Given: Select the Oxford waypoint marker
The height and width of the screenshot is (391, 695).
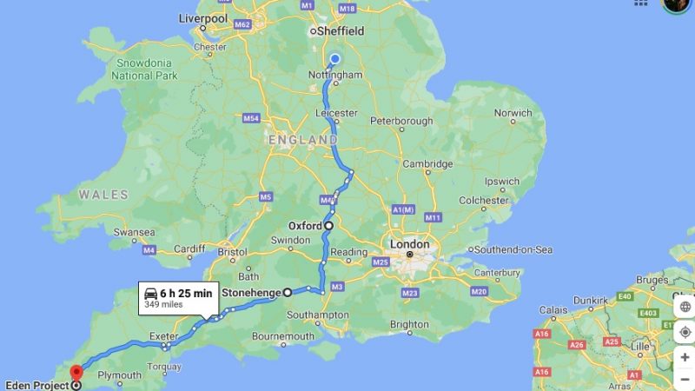Looking at the screenshot, I should (329, 226).
